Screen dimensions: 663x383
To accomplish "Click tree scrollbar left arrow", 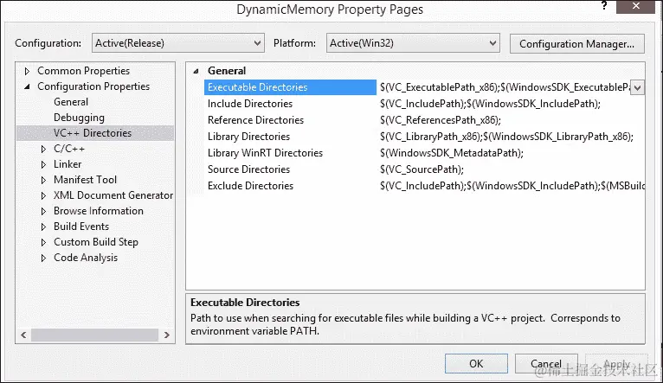I will [x=23, y=335].
